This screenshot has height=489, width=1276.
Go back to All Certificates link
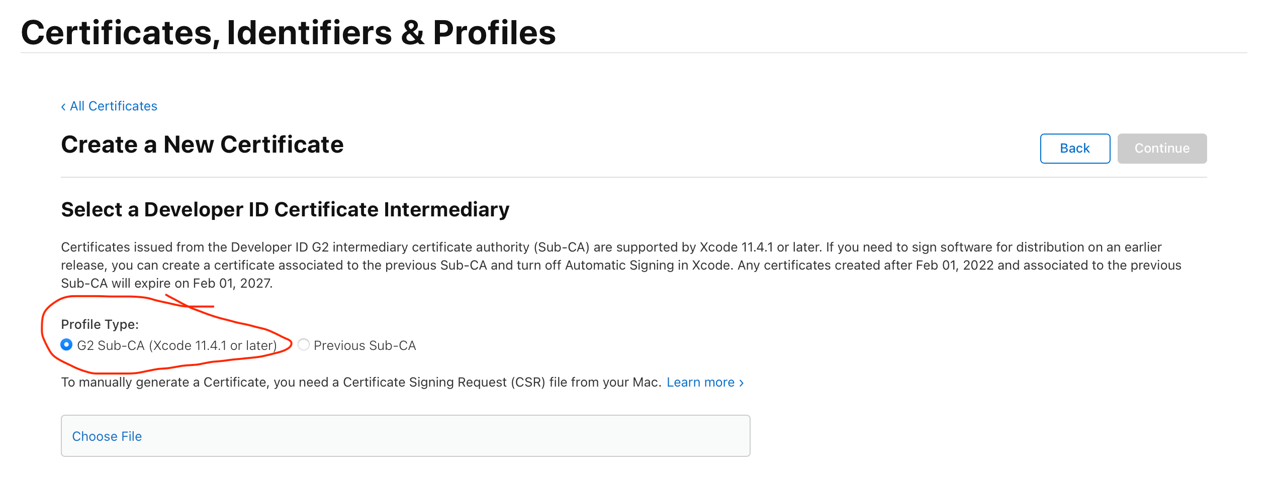click(113, 106)
